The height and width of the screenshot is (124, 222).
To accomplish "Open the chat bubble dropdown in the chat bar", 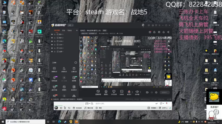I will point(162,103).
